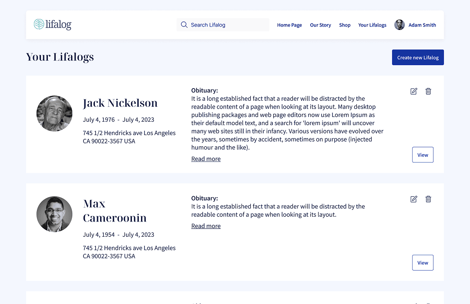Viewport: 470px width, 304px height.
Task: Click Jack Nickelson's name heading
Action: (x=120, y=103)
